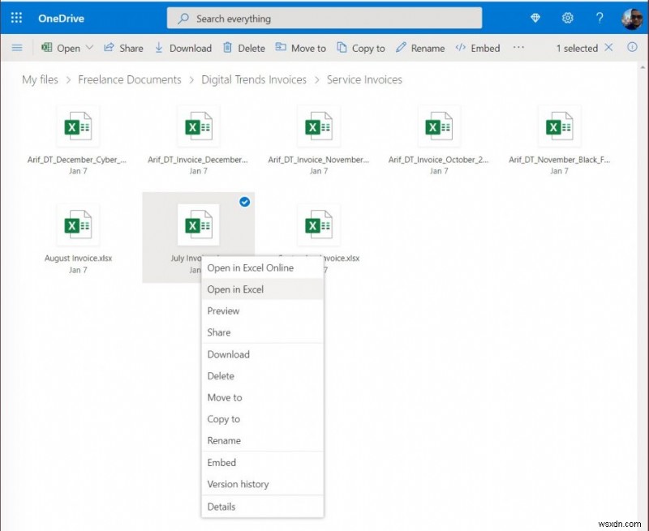Click the Service Invoices breadcrumb
This screenshot has width=649, height=531.
coord(363,79)
